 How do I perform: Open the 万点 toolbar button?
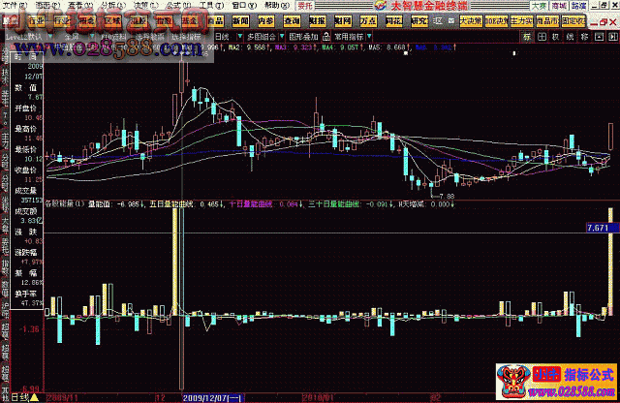coord(367,18)
